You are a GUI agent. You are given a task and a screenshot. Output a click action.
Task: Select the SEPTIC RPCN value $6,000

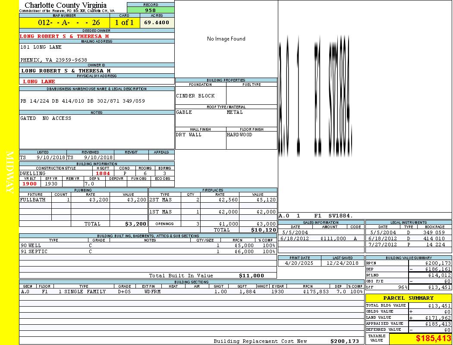click(244, 251)
